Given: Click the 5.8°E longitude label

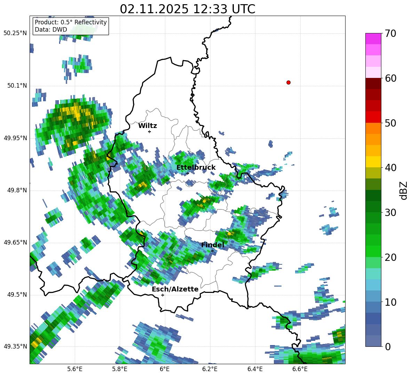Looking at the screenshot, I should pos(120,369).
